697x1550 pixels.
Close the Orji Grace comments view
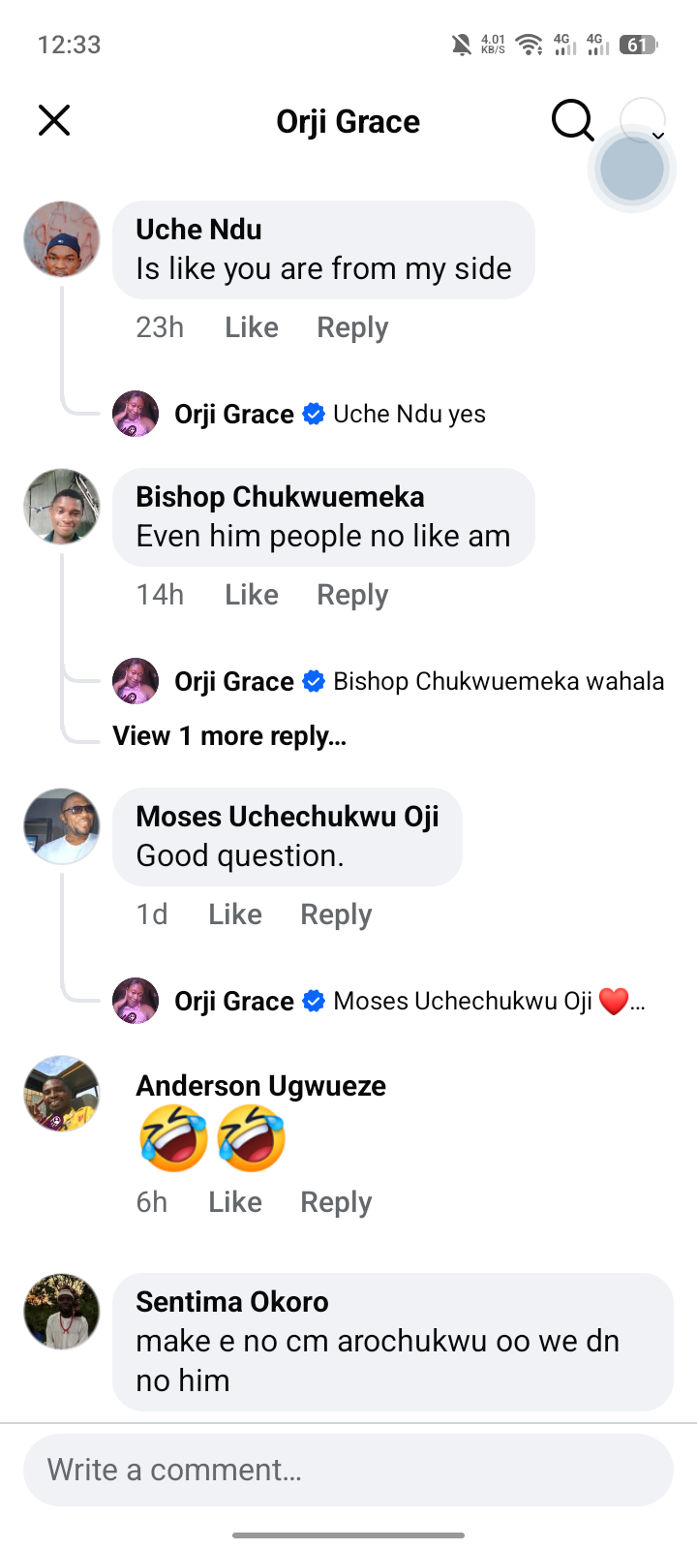(54, 121)
